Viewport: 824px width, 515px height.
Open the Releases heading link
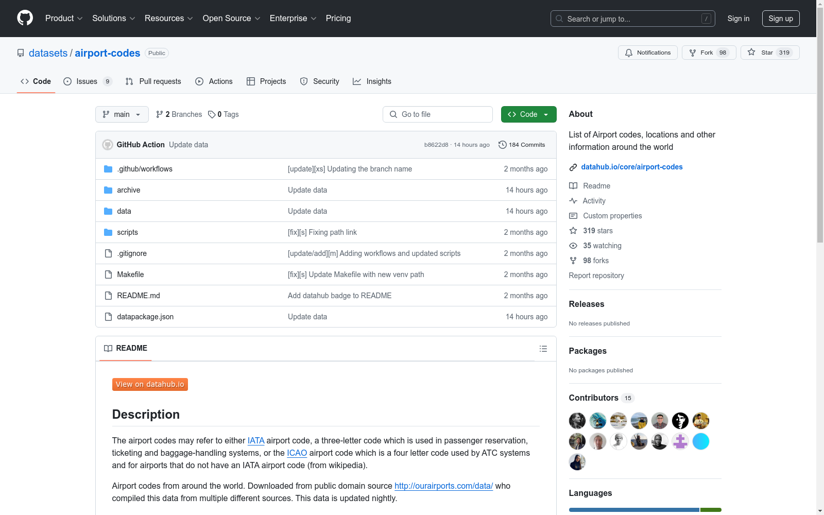[587, 304]
